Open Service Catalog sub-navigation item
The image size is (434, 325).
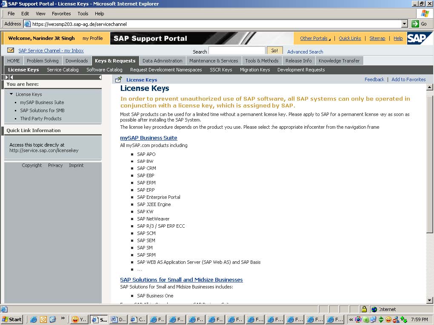coord(63,70)
